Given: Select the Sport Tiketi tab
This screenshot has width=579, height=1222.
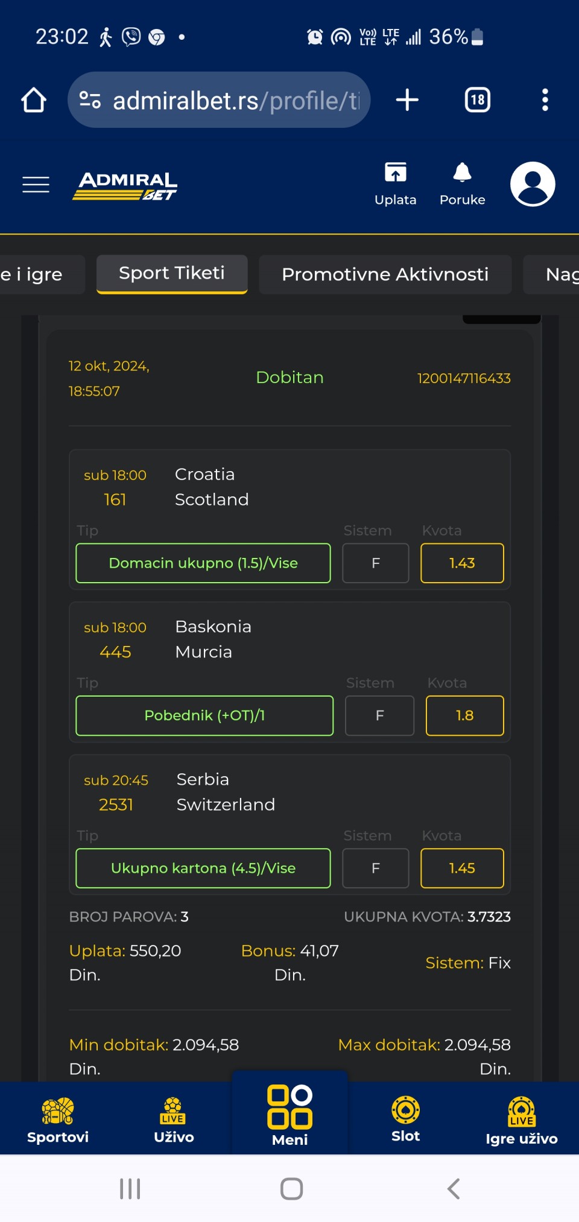Looking at the screenshot, I should tap(172, 274).
